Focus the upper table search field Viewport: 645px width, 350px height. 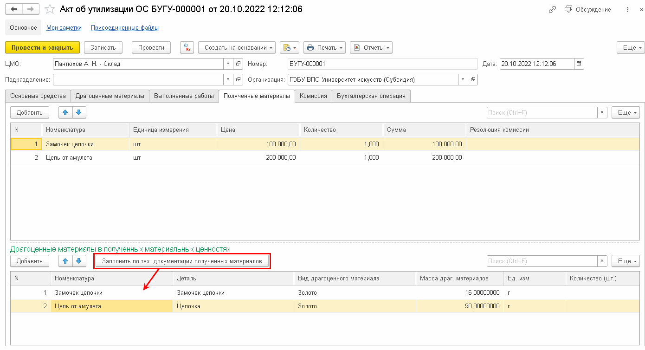542,112
